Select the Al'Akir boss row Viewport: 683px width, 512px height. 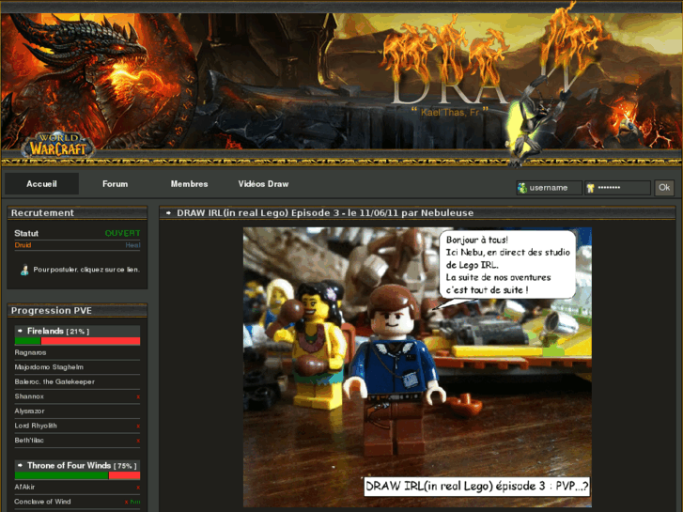[x=78, y=488]
